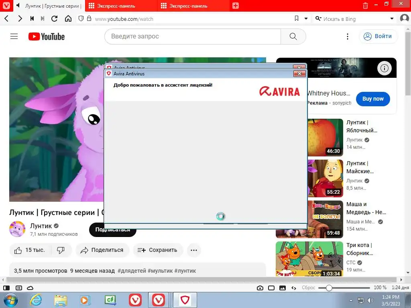411x308 pixels.
Task: Open the Лунтик channel avatar
Action: pyautogui.click(x=17, y=229)
